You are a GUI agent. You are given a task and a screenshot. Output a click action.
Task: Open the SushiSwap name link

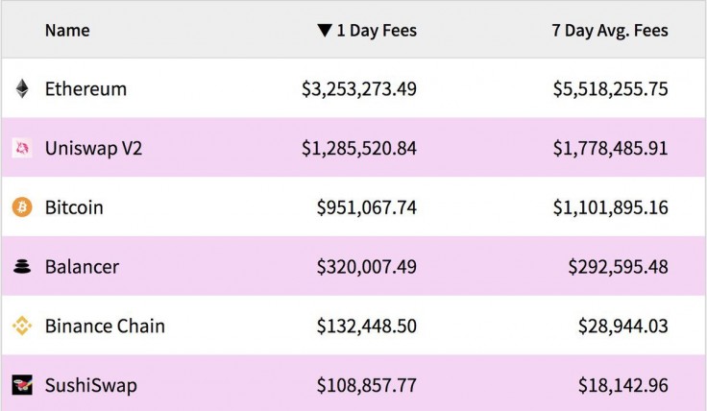(90, 386)
